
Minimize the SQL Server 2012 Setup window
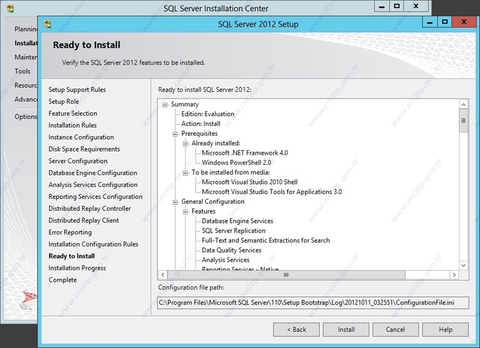click(430, 22)
